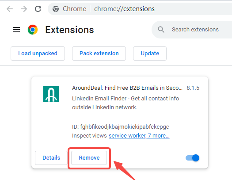This screenshot has height=180, width=232.
Task: Click the AroundDeal extension icon
Action: point(51,94)
